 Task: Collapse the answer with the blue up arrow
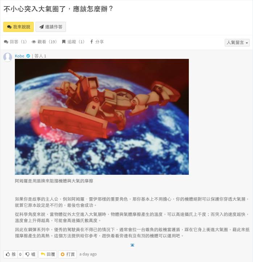(x=132, y=245)
